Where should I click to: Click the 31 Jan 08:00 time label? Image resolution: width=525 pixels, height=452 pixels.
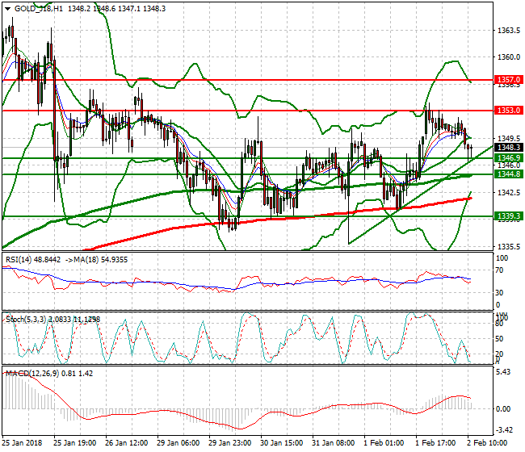(334, 443)
